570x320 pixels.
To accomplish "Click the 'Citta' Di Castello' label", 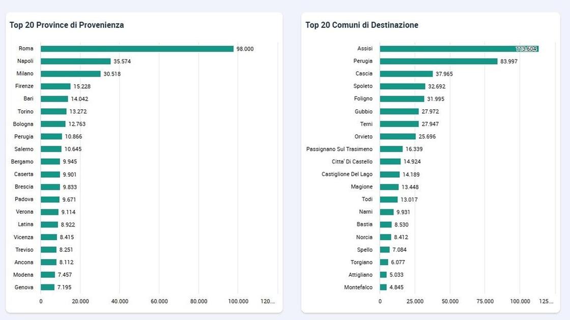I will [x=352, y=162].
